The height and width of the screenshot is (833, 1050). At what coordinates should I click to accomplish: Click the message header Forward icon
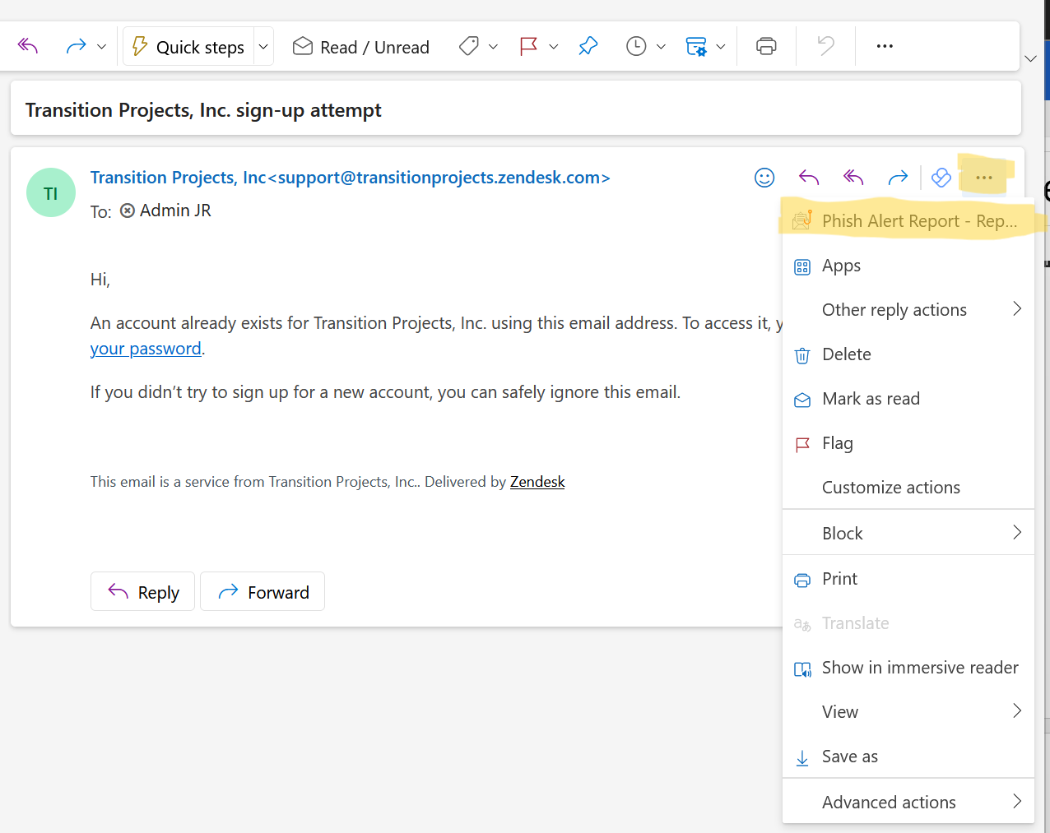pos(898,177)
